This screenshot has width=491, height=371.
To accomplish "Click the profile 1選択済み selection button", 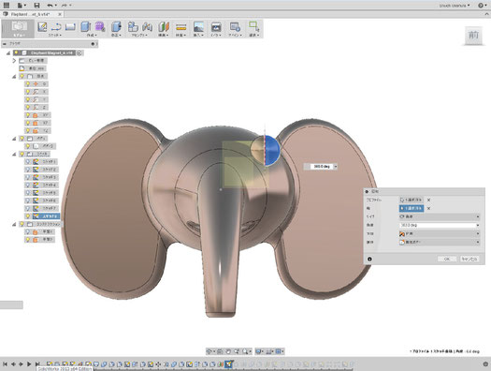I will [412, 200].
